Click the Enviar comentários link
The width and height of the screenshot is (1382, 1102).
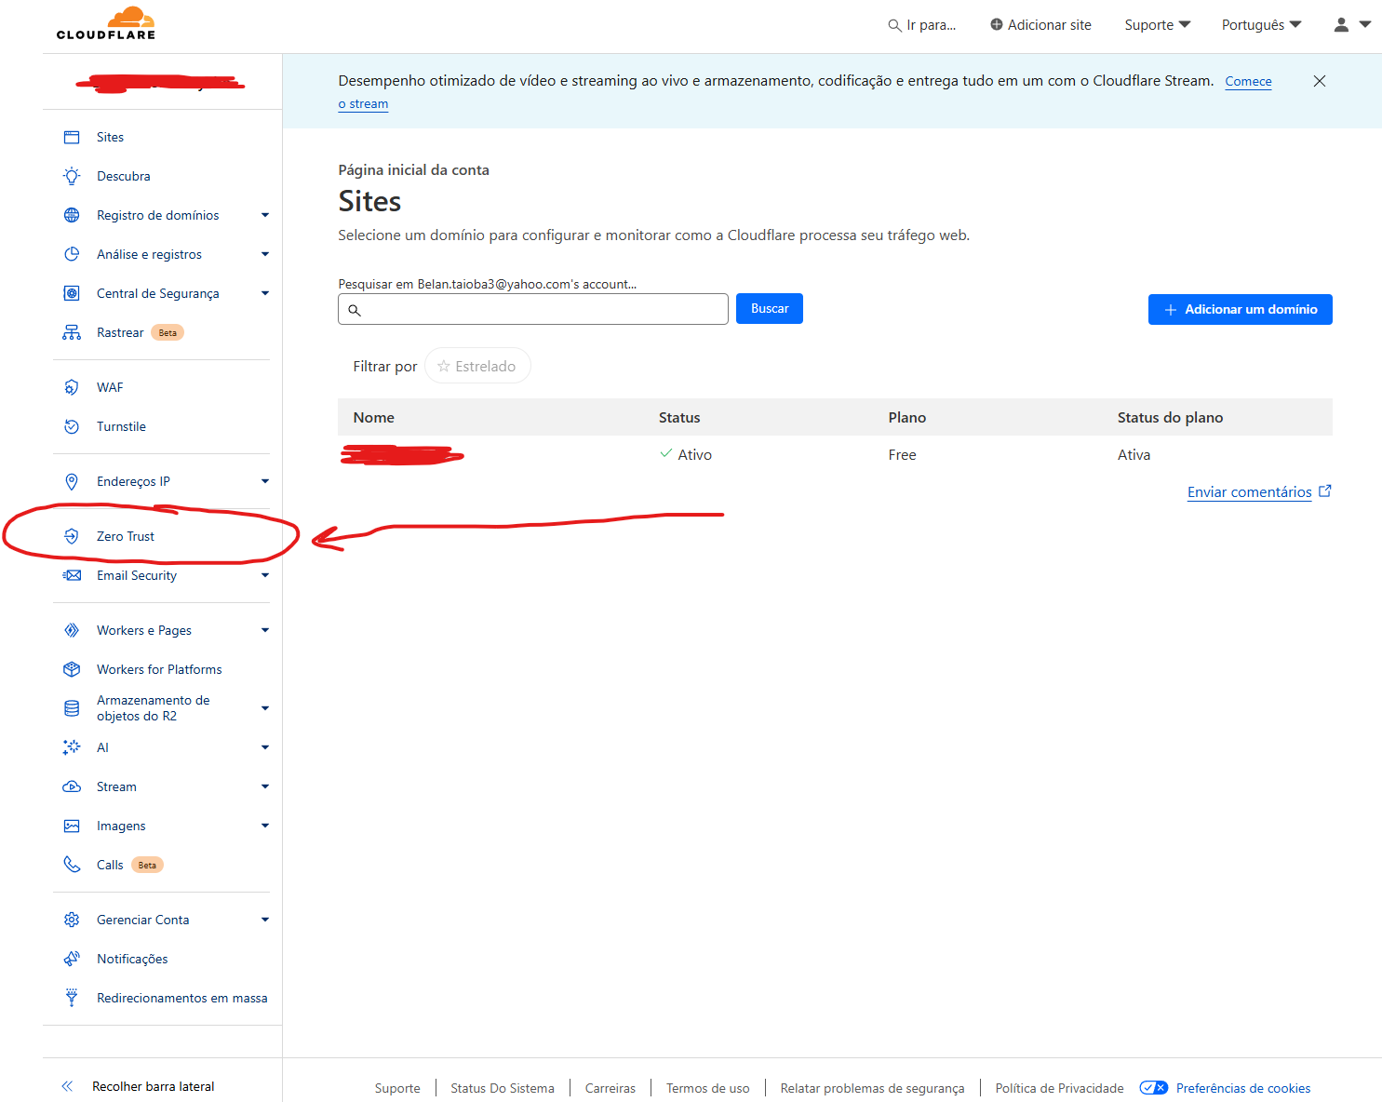coord(1259,492)
